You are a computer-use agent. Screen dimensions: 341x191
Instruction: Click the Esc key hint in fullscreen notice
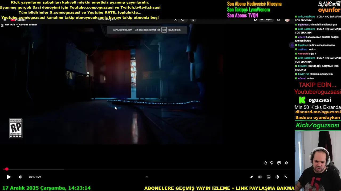coord(164,30)
